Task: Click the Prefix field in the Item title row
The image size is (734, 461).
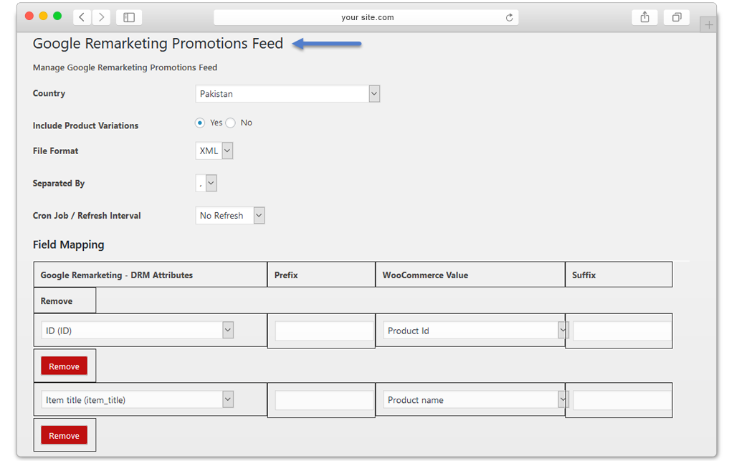Action: point(325,400)
